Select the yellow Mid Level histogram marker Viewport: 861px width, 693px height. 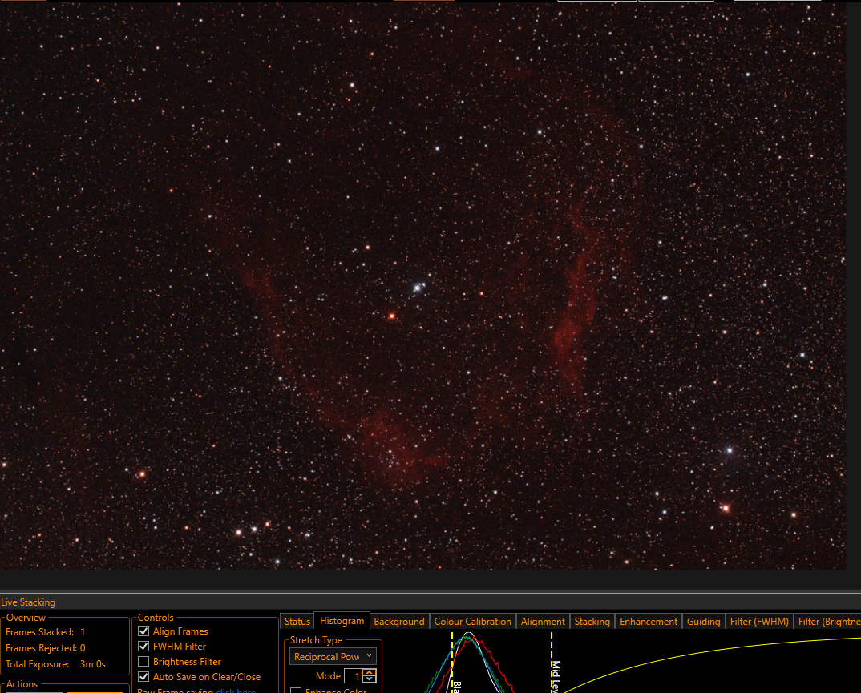click(552, 663)
